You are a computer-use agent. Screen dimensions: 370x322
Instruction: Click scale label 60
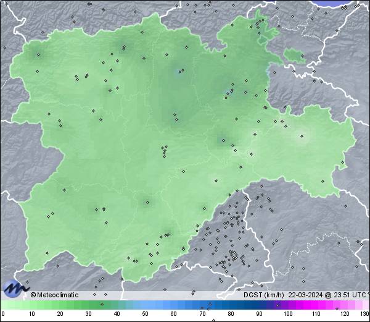point(174,314)
